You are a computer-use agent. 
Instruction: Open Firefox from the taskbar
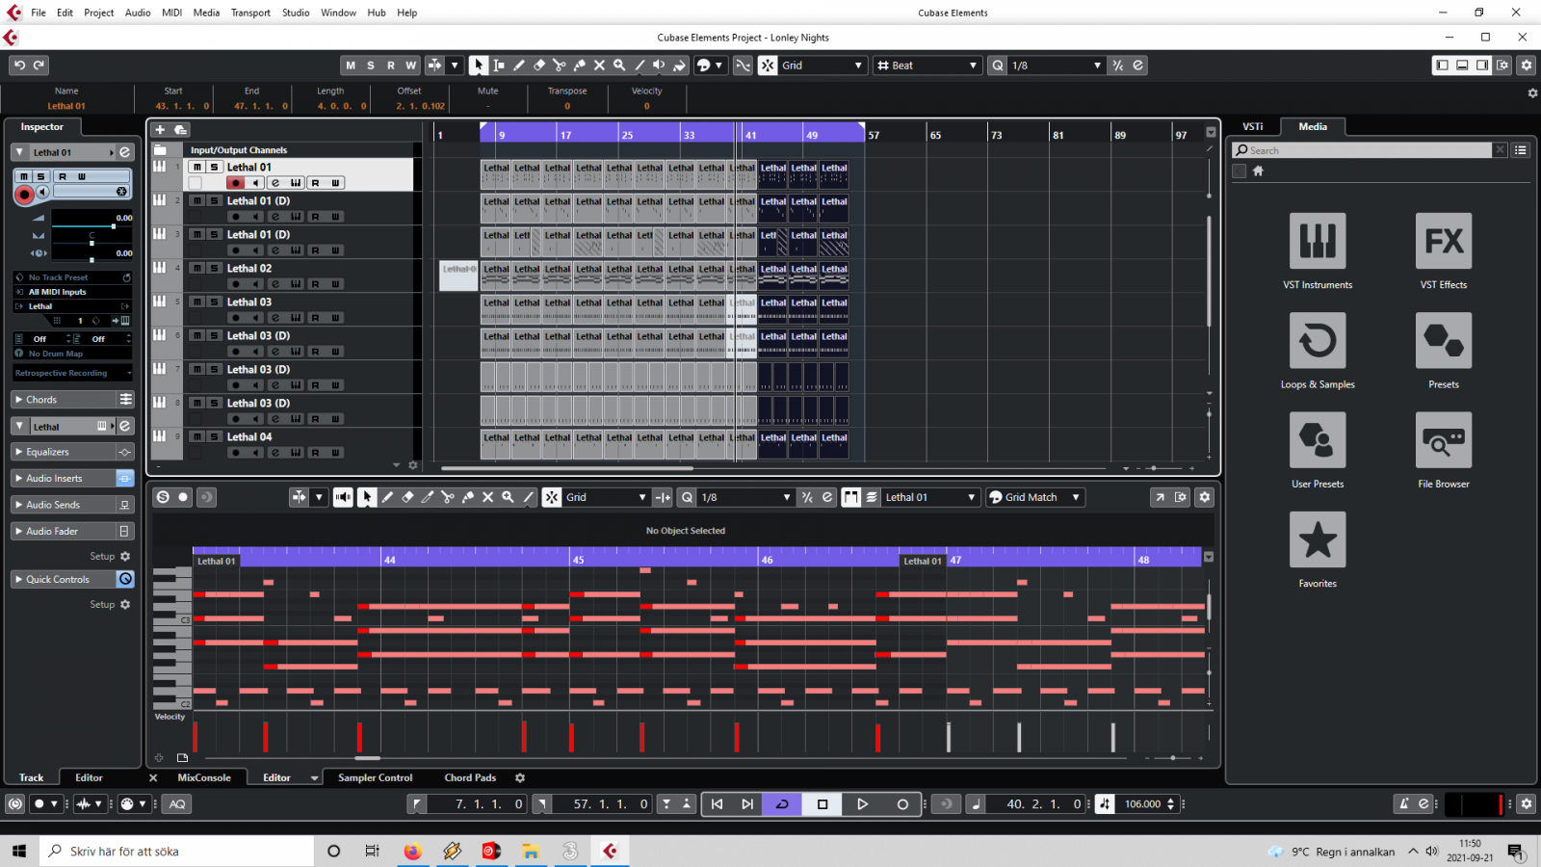point(413,851)
